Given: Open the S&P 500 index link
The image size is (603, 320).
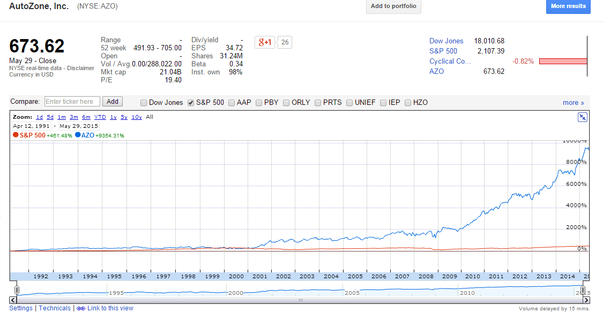Looking at the screenshot, I should (443, 51).
